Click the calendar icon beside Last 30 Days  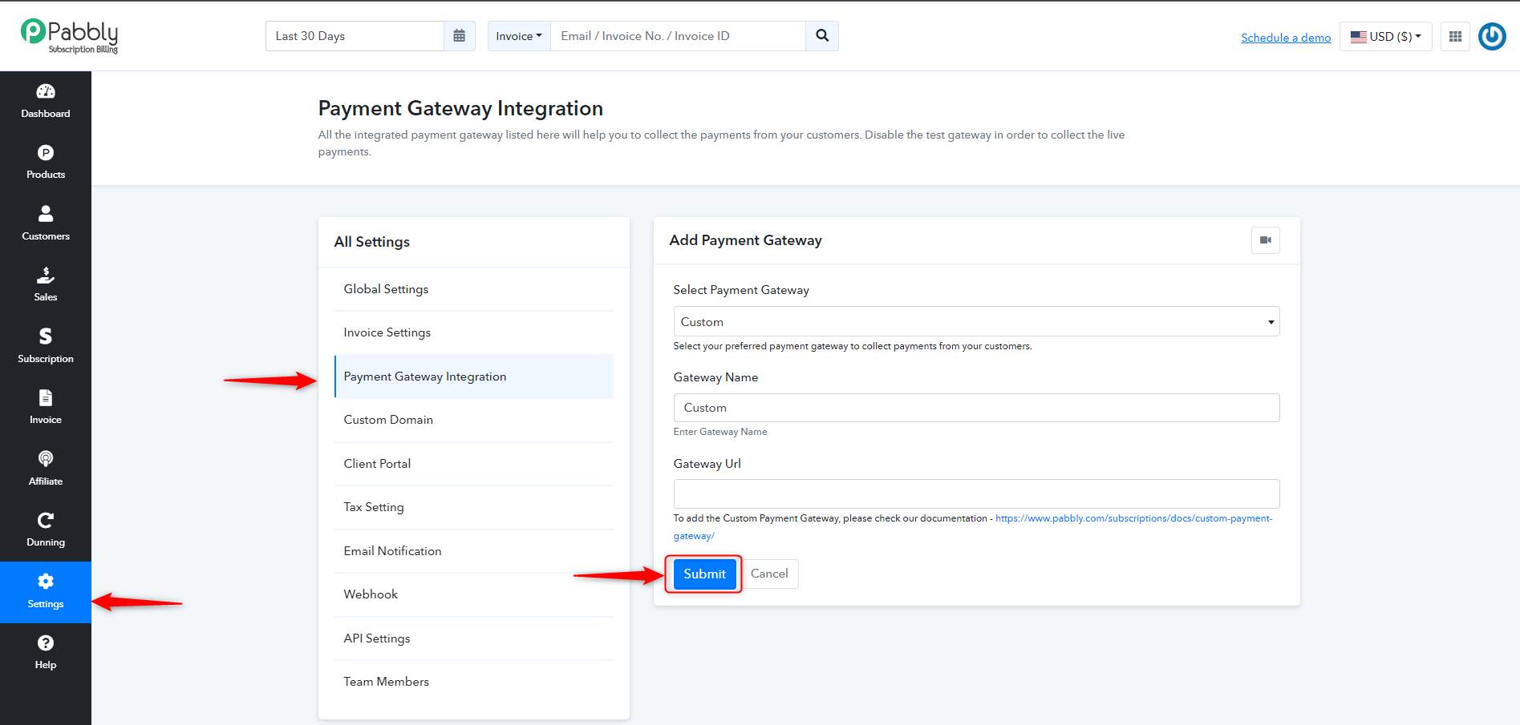459,36
